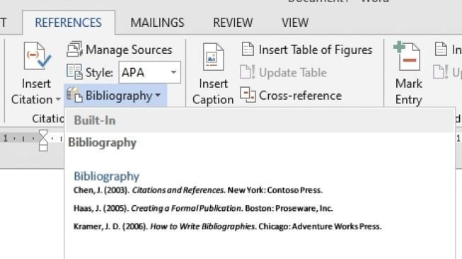The image size is (462, 259).
Task: Click the Haas, J. (2005) reference line
Action: (x=203, y=208)
